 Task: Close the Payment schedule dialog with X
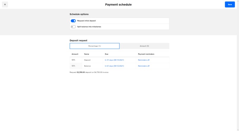(x=5, y=4)
